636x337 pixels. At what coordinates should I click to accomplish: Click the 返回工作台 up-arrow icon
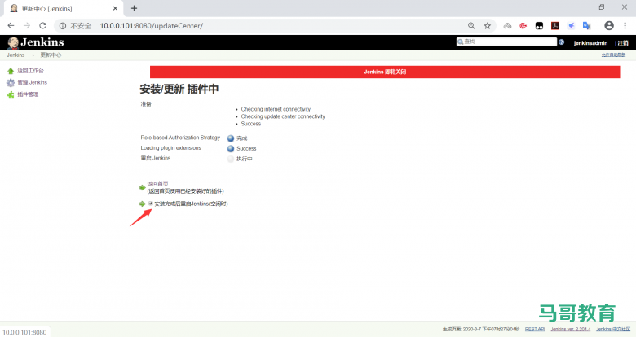[x=11, y=71]
